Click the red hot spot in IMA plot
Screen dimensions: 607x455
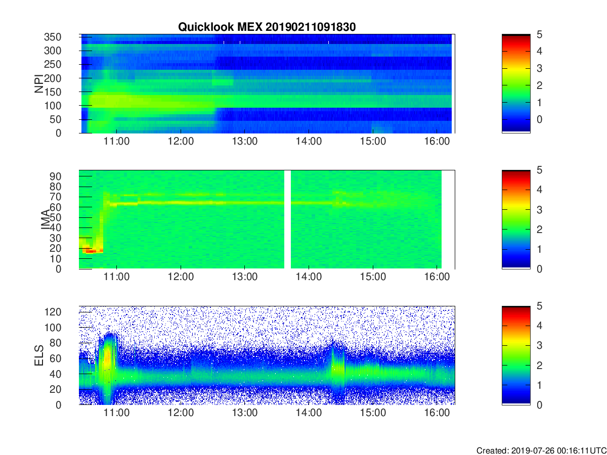[x=91, y=250]
